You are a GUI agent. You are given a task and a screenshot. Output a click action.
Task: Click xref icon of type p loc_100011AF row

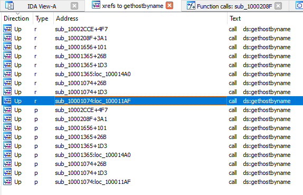pyautogui.click(x=7, y=181)
